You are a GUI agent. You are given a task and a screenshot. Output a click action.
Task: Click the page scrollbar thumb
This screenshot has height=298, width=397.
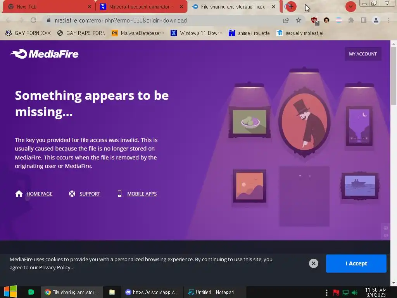point(394,76)
